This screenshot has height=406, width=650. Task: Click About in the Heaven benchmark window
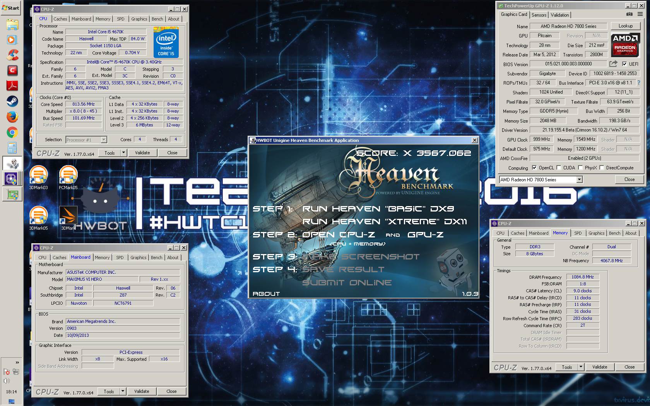coord(266,294)
